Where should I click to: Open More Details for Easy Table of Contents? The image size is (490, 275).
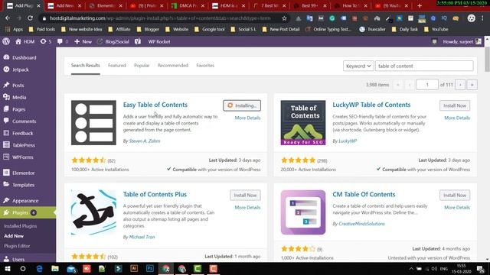247,118
